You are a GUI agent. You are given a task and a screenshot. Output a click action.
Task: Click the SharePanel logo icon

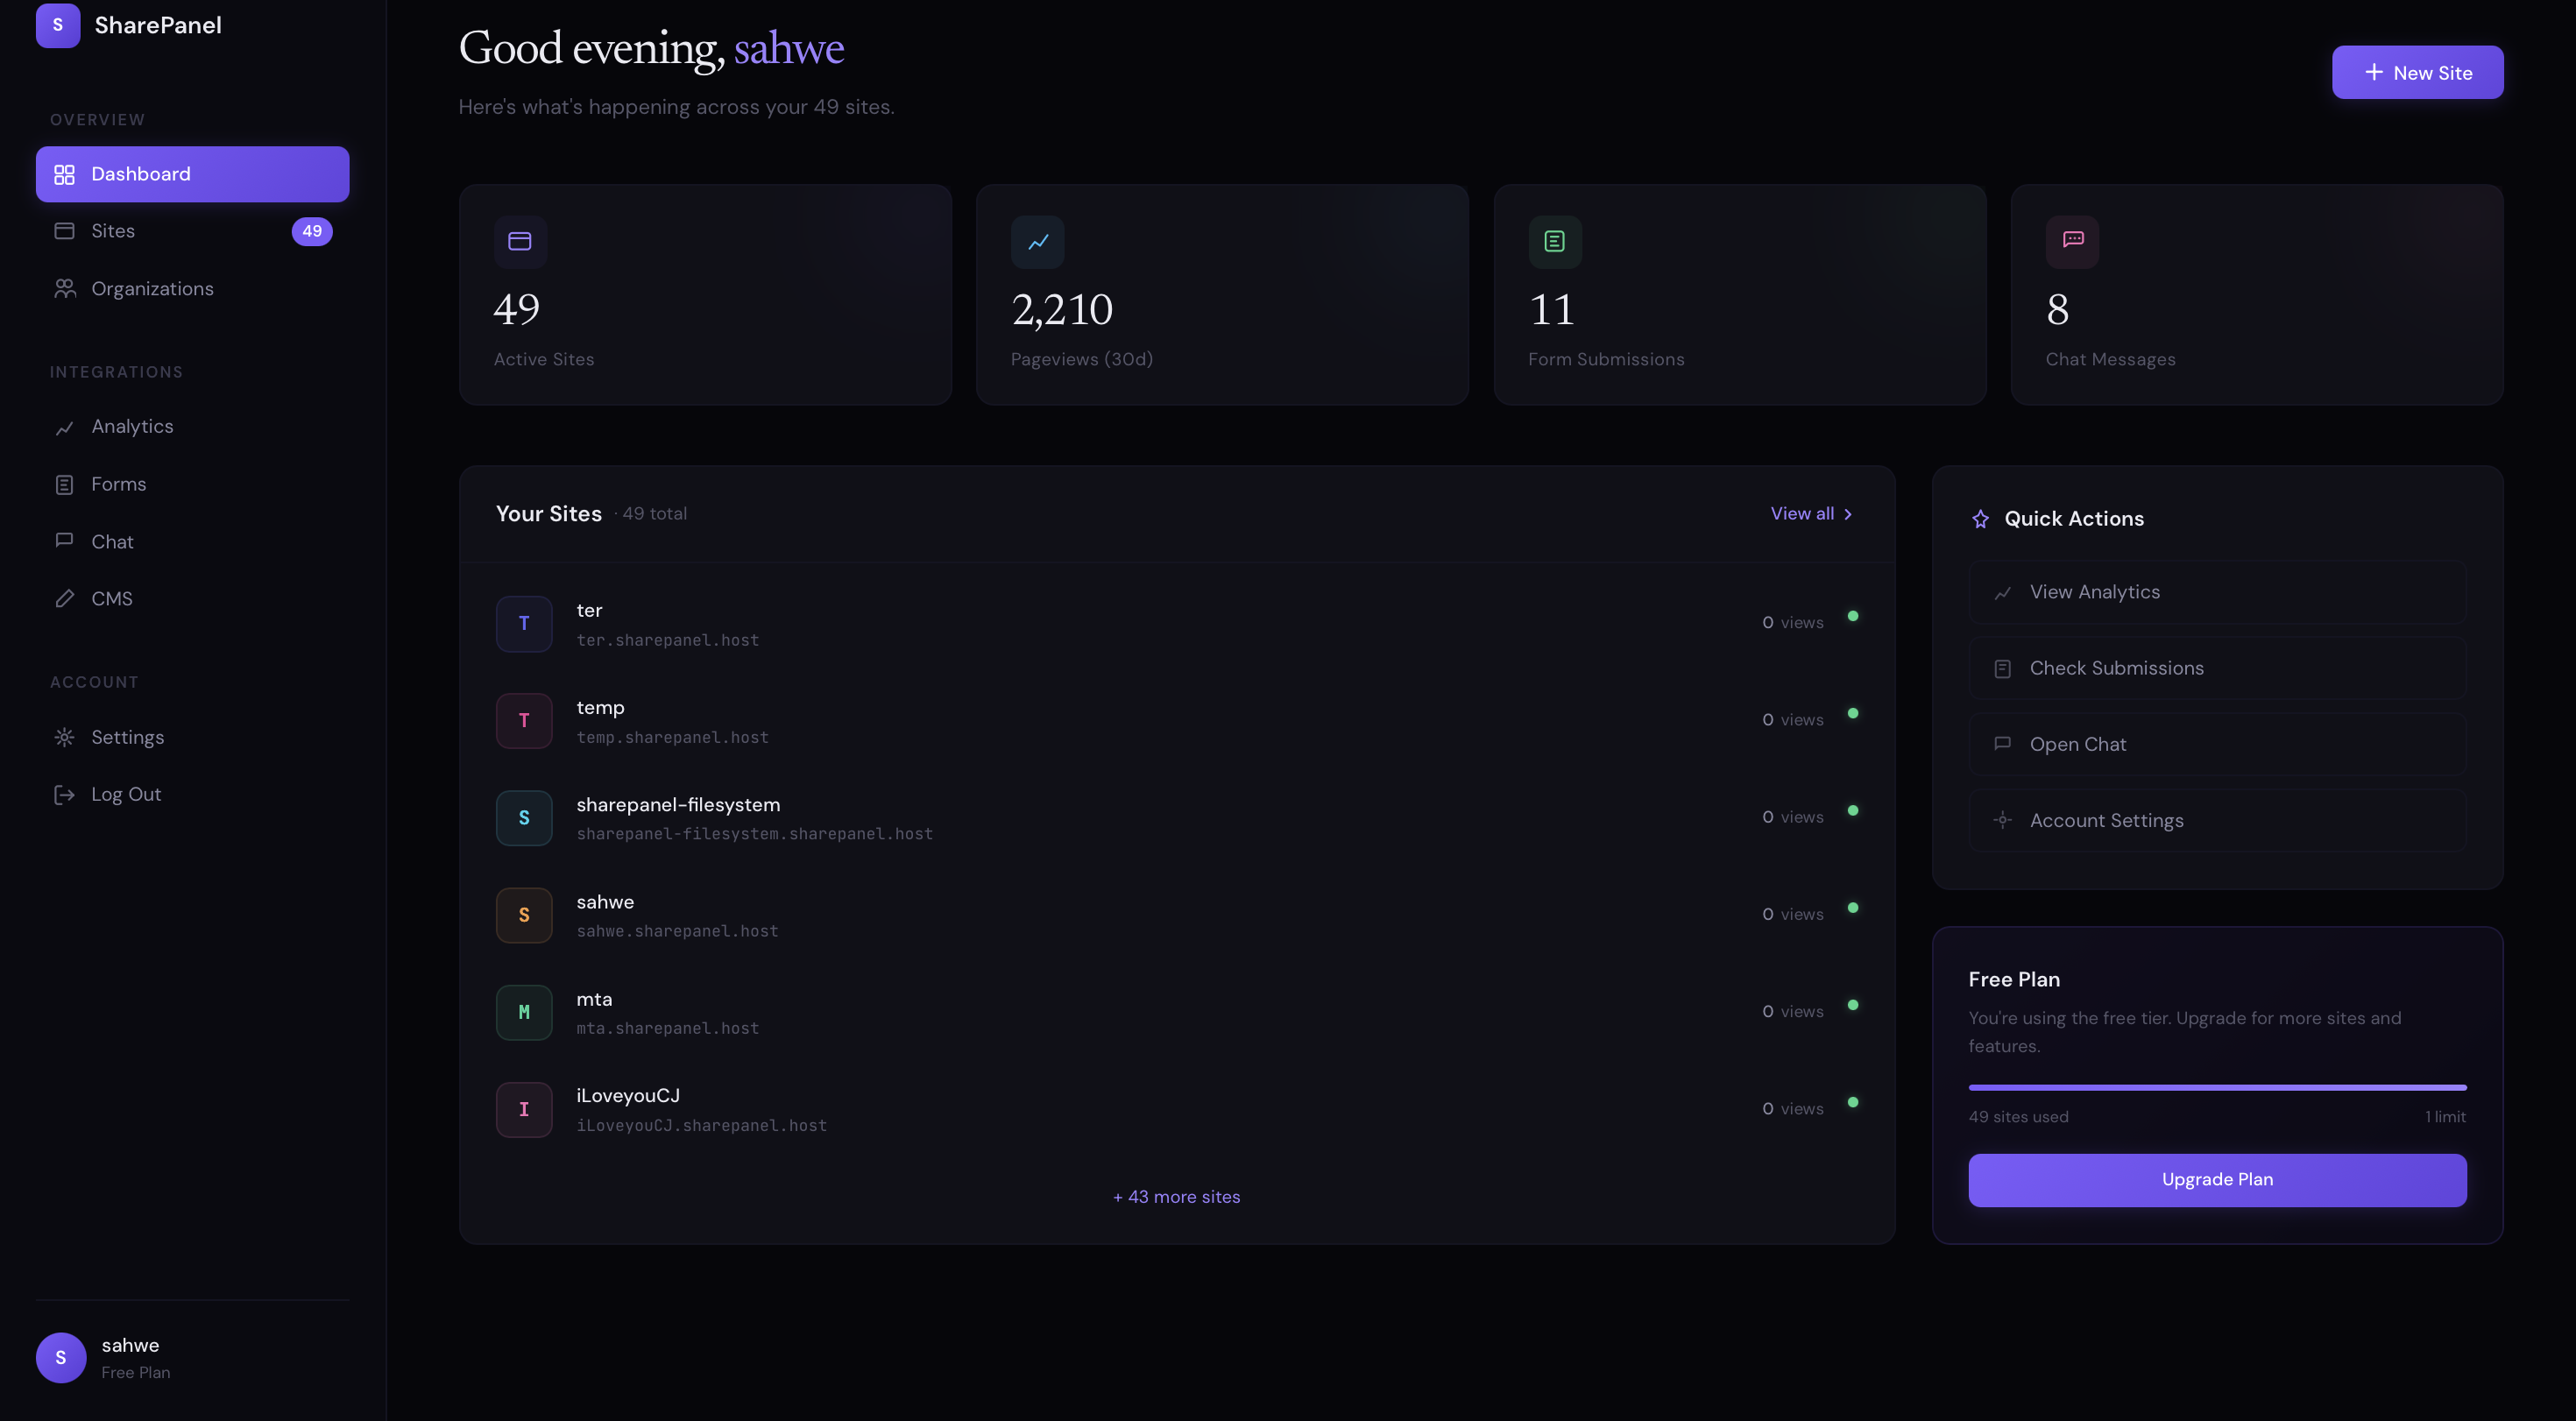pyautogui.click(x=57, y=25)
